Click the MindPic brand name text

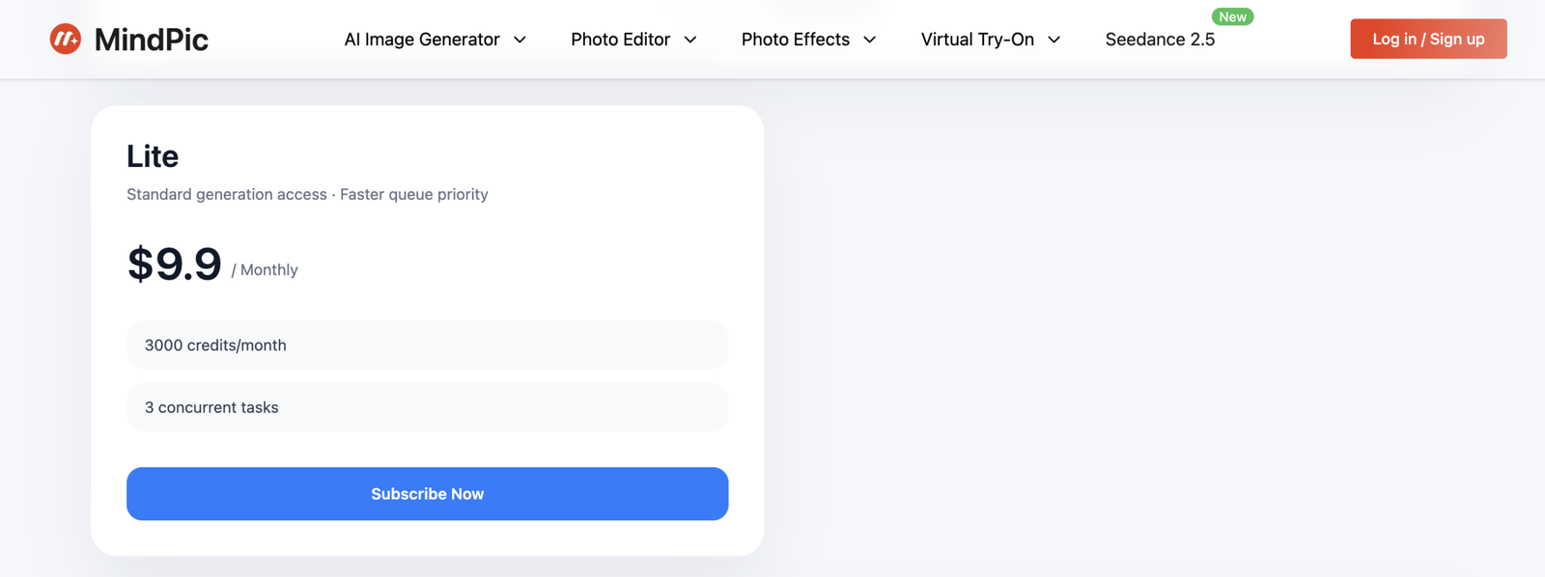click(152, 40)
